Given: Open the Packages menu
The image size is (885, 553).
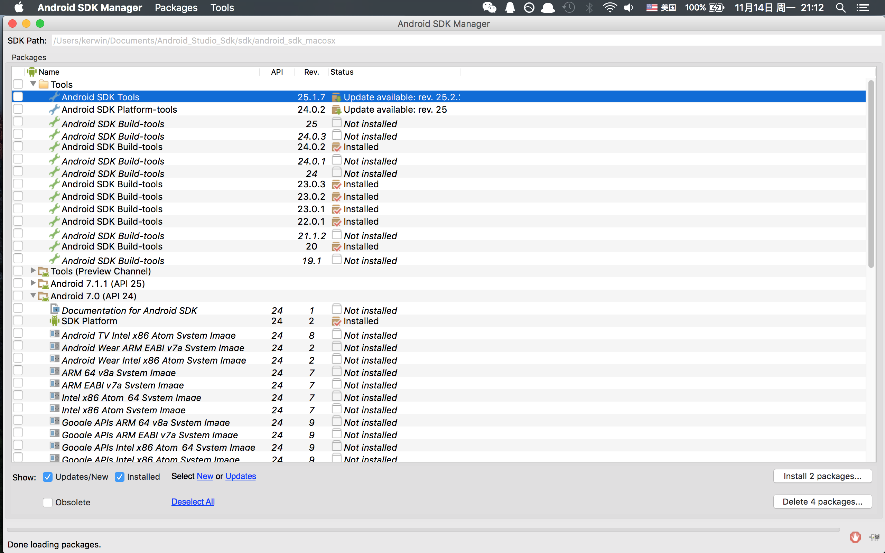Looking at the screenshot, I should click(x=176, y=8).
